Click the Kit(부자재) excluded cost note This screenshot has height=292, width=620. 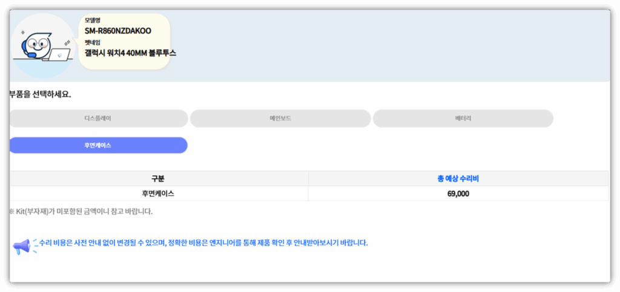tap(81, 211)
